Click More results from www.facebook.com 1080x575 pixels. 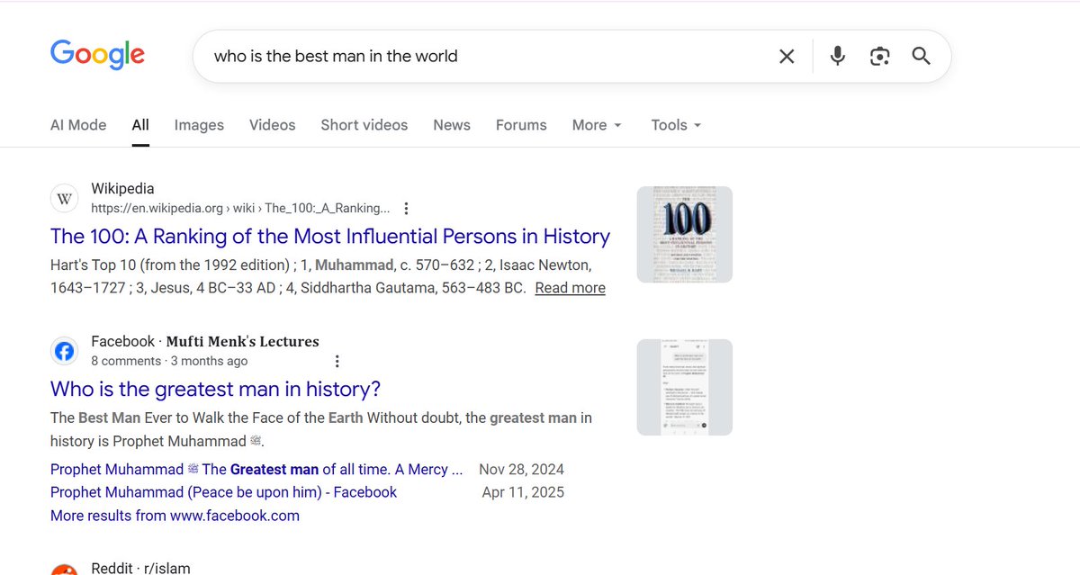pyautogui.click(x=175, y=516)
